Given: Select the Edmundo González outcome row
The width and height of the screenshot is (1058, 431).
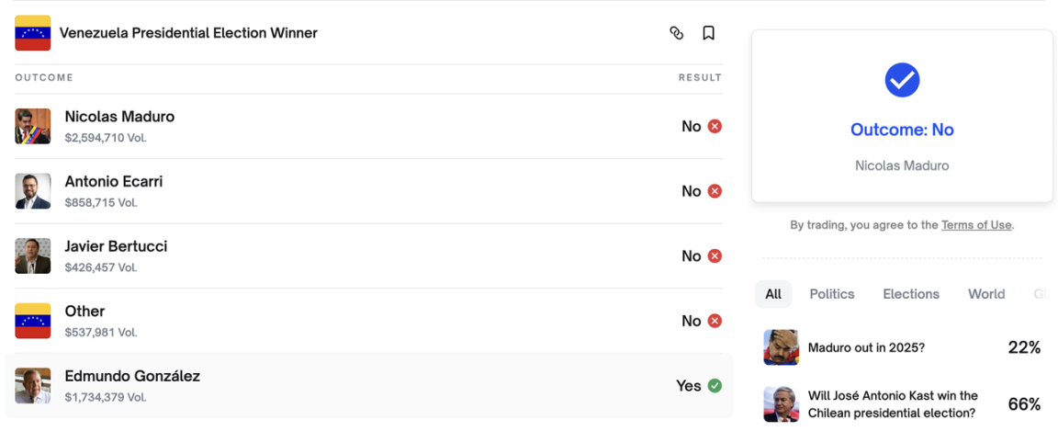Looking at the screenshot, I should (367, 386).
